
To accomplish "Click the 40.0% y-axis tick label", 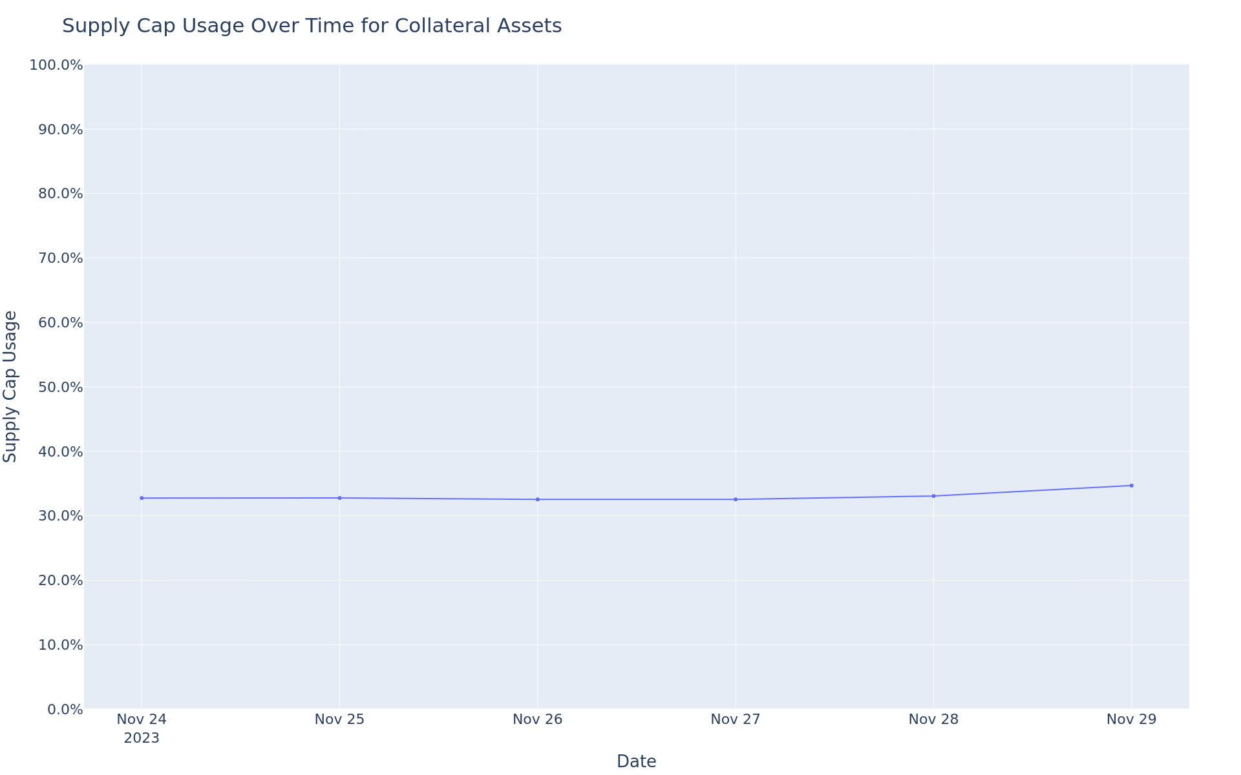I will (x=61, y=451).
